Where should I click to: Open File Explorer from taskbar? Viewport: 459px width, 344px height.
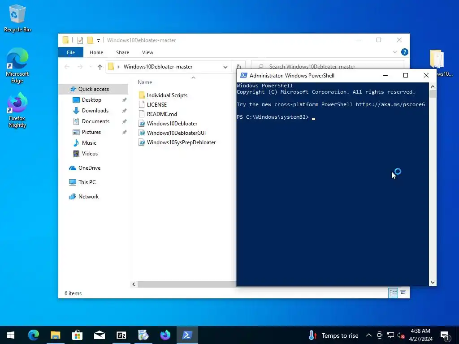[55, 335]
